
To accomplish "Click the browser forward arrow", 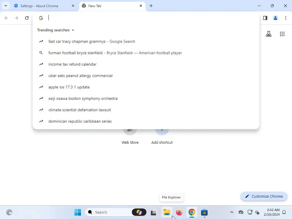I will 17,18.
